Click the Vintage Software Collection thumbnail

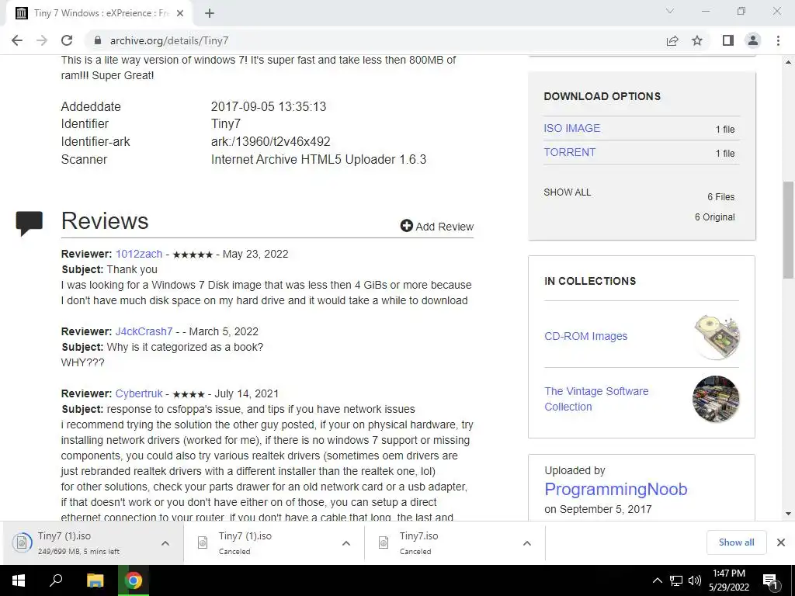[x=716, y=399]
